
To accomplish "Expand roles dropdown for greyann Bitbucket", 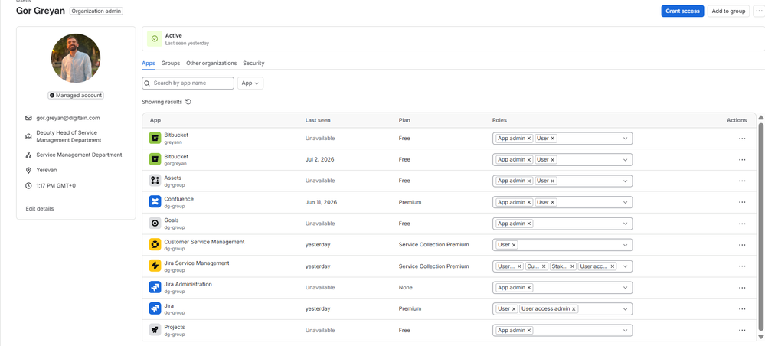I will tap(625, 139).
